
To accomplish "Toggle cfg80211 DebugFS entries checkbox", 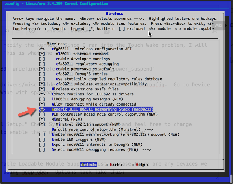I will point(42,74).
